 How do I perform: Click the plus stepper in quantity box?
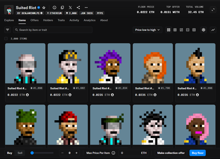tap(76, 153)
